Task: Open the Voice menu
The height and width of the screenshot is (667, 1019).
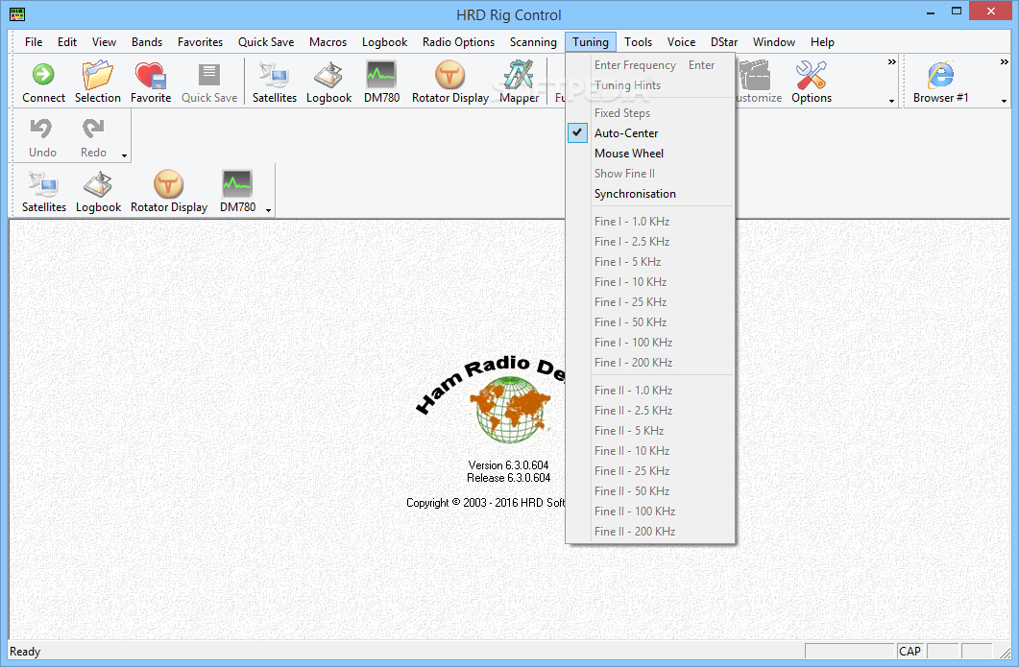Action: [x=681, y=42]
